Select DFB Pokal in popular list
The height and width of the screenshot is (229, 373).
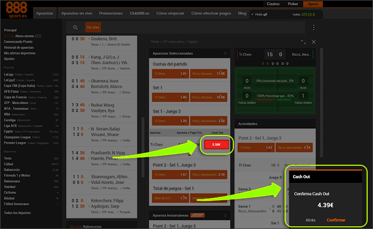tap(31, 91)
